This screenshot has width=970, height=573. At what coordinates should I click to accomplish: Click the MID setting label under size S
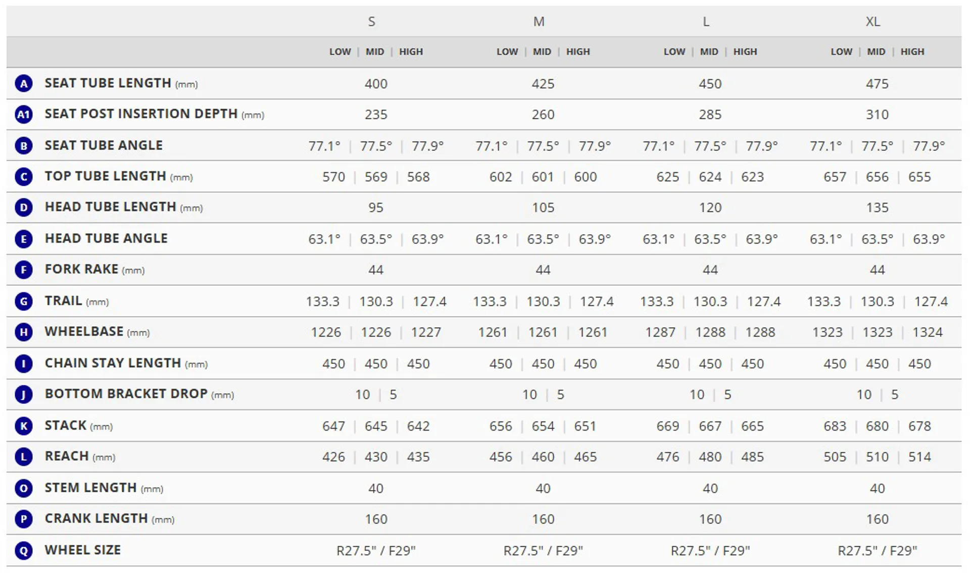click(x=375, y=52)
